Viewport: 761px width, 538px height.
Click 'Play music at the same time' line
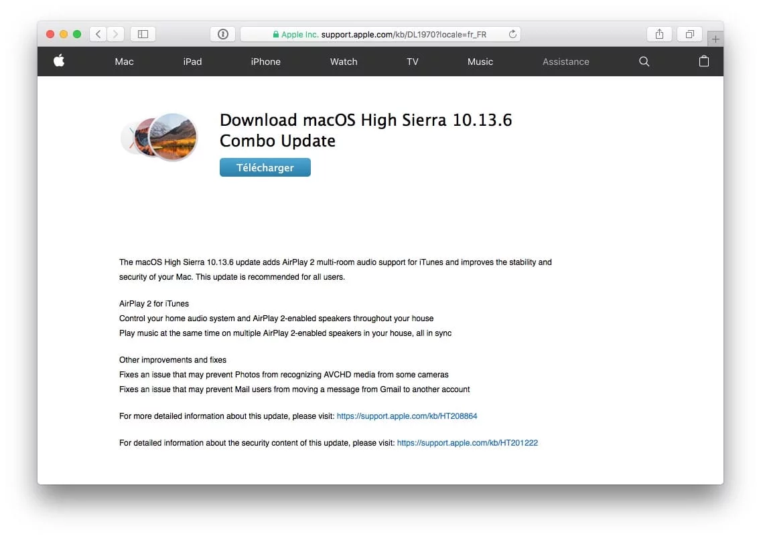click(x=285, y=333)
